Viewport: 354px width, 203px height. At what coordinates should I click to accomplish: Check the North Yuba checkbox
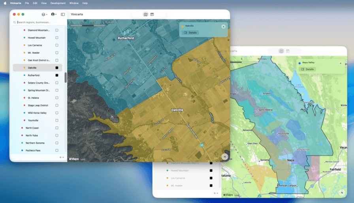pos(57,135)
